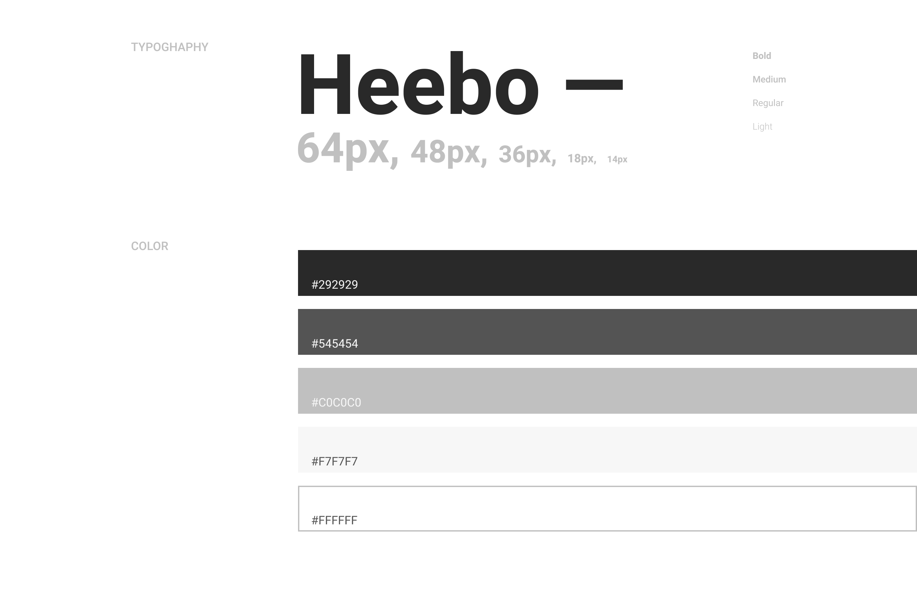The image size is (917, 597).
Task: Click the TYPOGHAPHY section heading
Action: coord(170,47)
